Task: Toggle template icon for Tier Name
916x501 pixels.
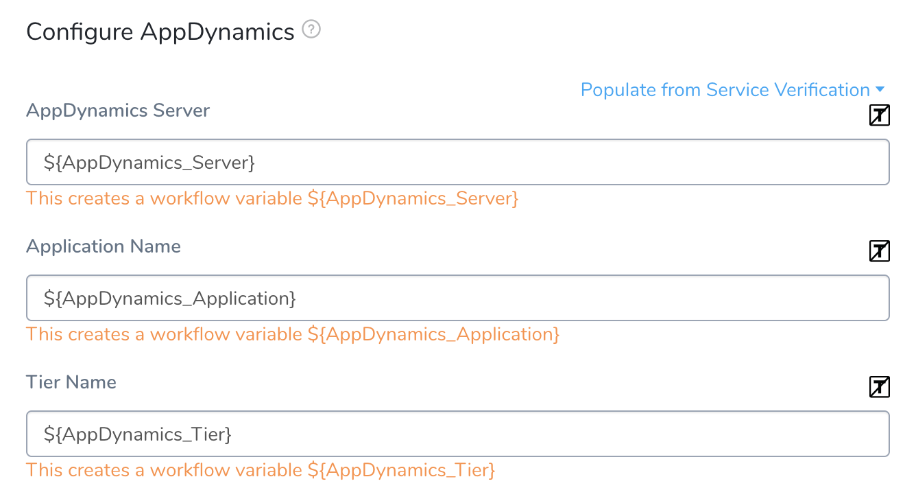Action: click(x=879, y=387)
